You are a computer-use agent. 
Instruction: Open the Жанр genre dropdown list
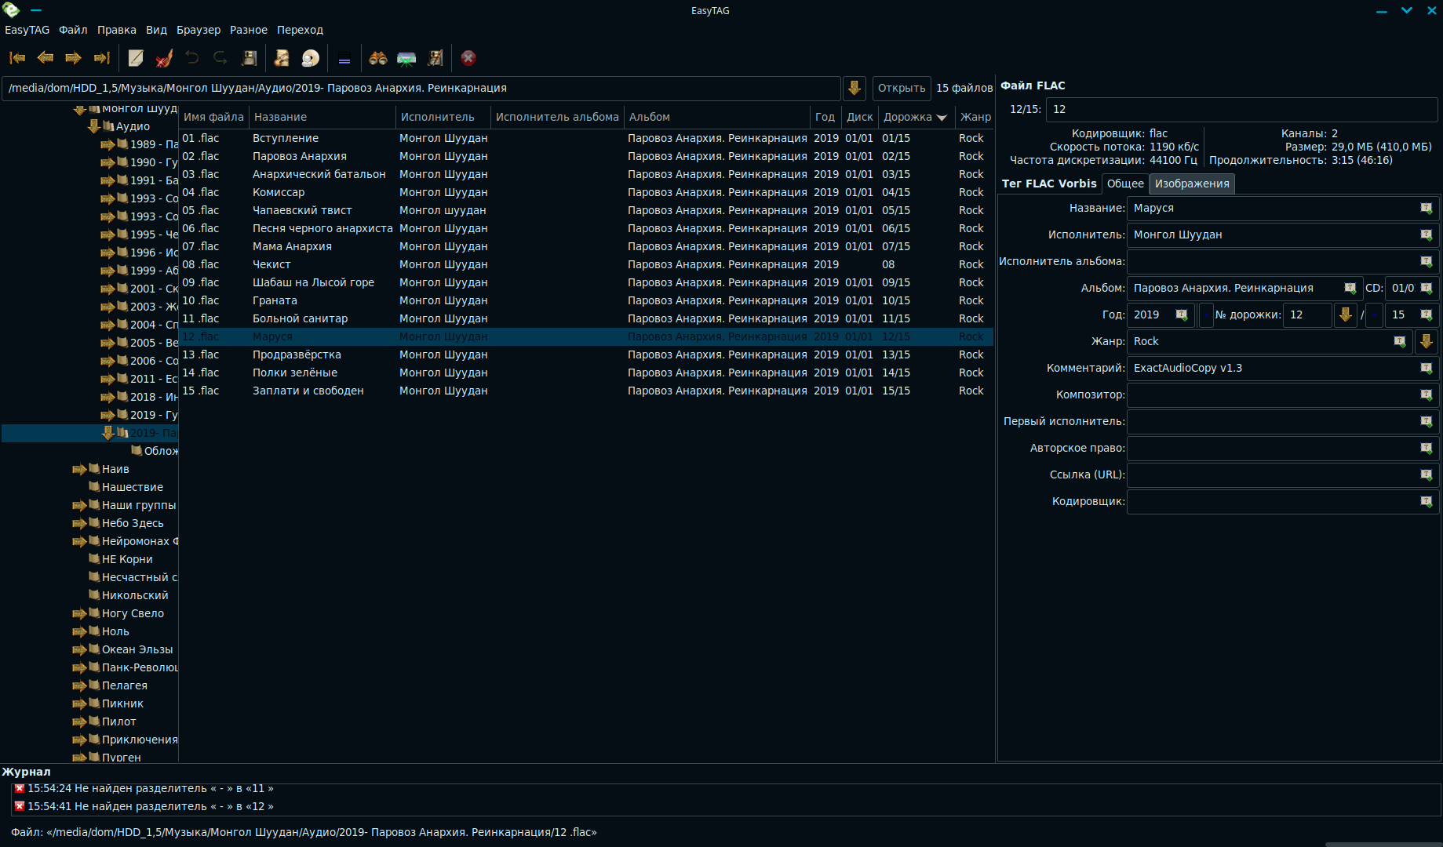1427,341
